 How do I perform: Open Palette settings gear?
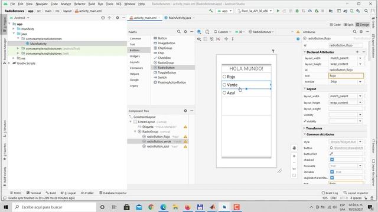pos(185,31)
